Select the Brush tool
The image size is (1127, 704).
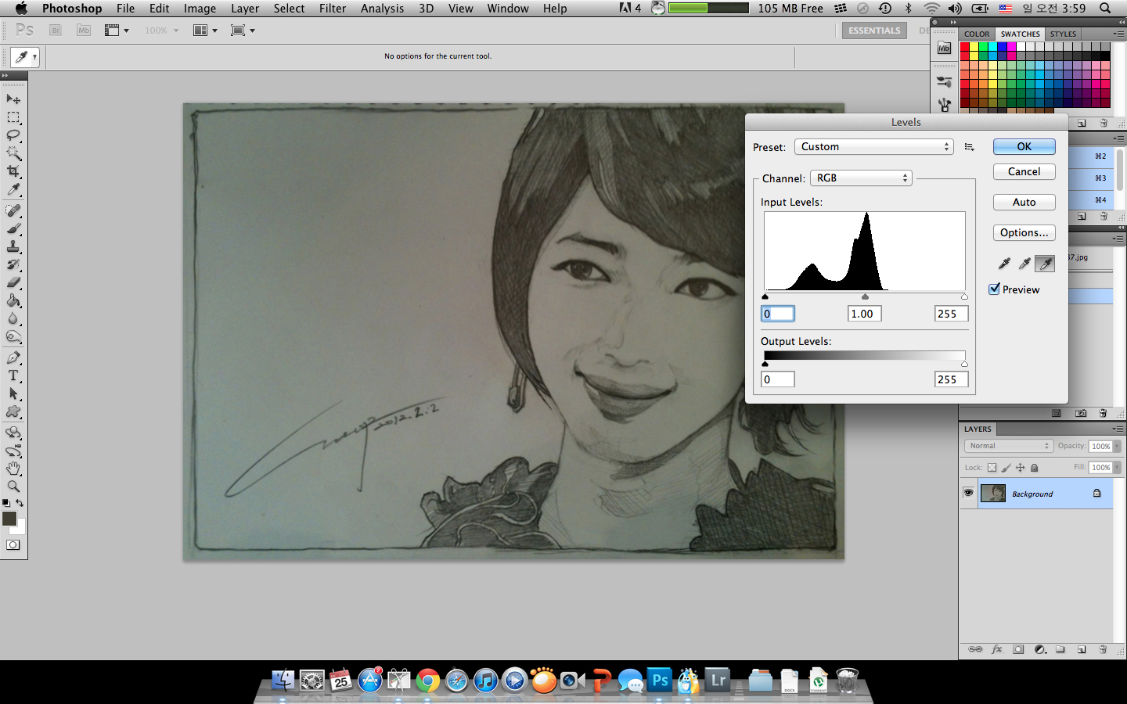point(13,228)
